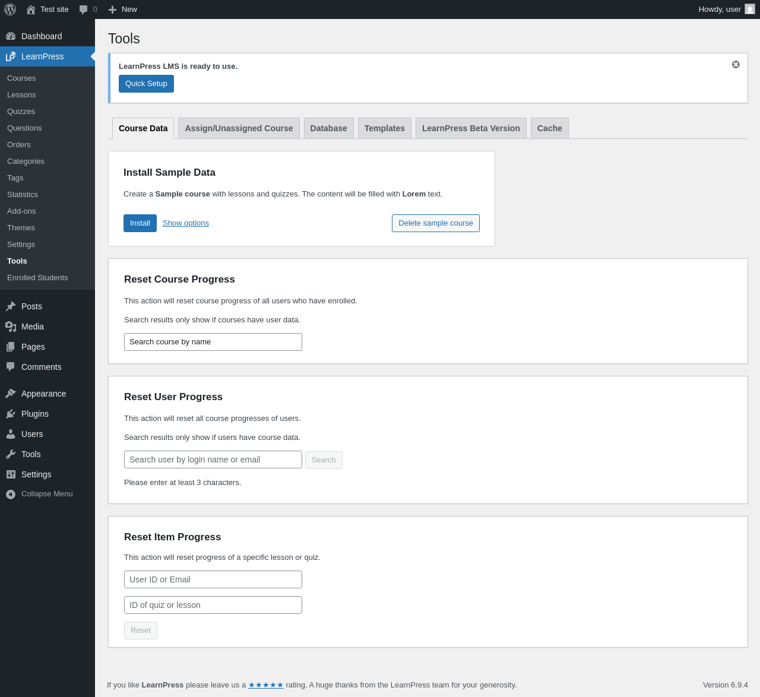Viewport: 760px width, 697px height.
Task: Click the Appearance paintbrush icon
Action: (11, 394)
